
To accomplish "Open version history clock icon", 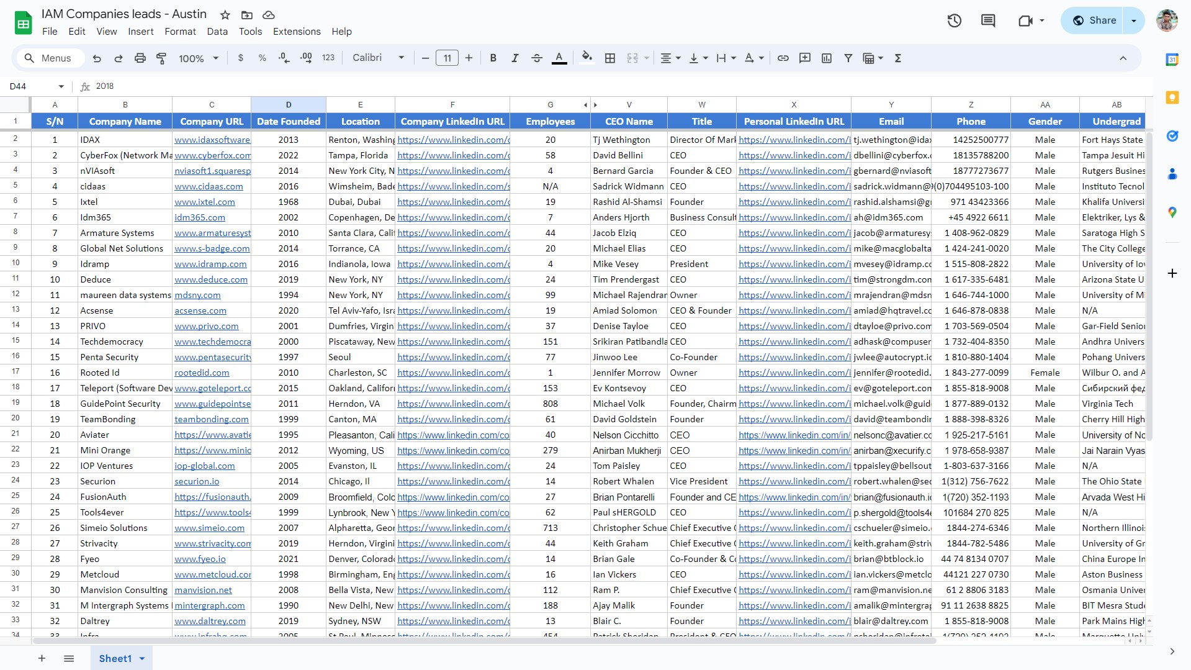I will [x=955, y=20].
